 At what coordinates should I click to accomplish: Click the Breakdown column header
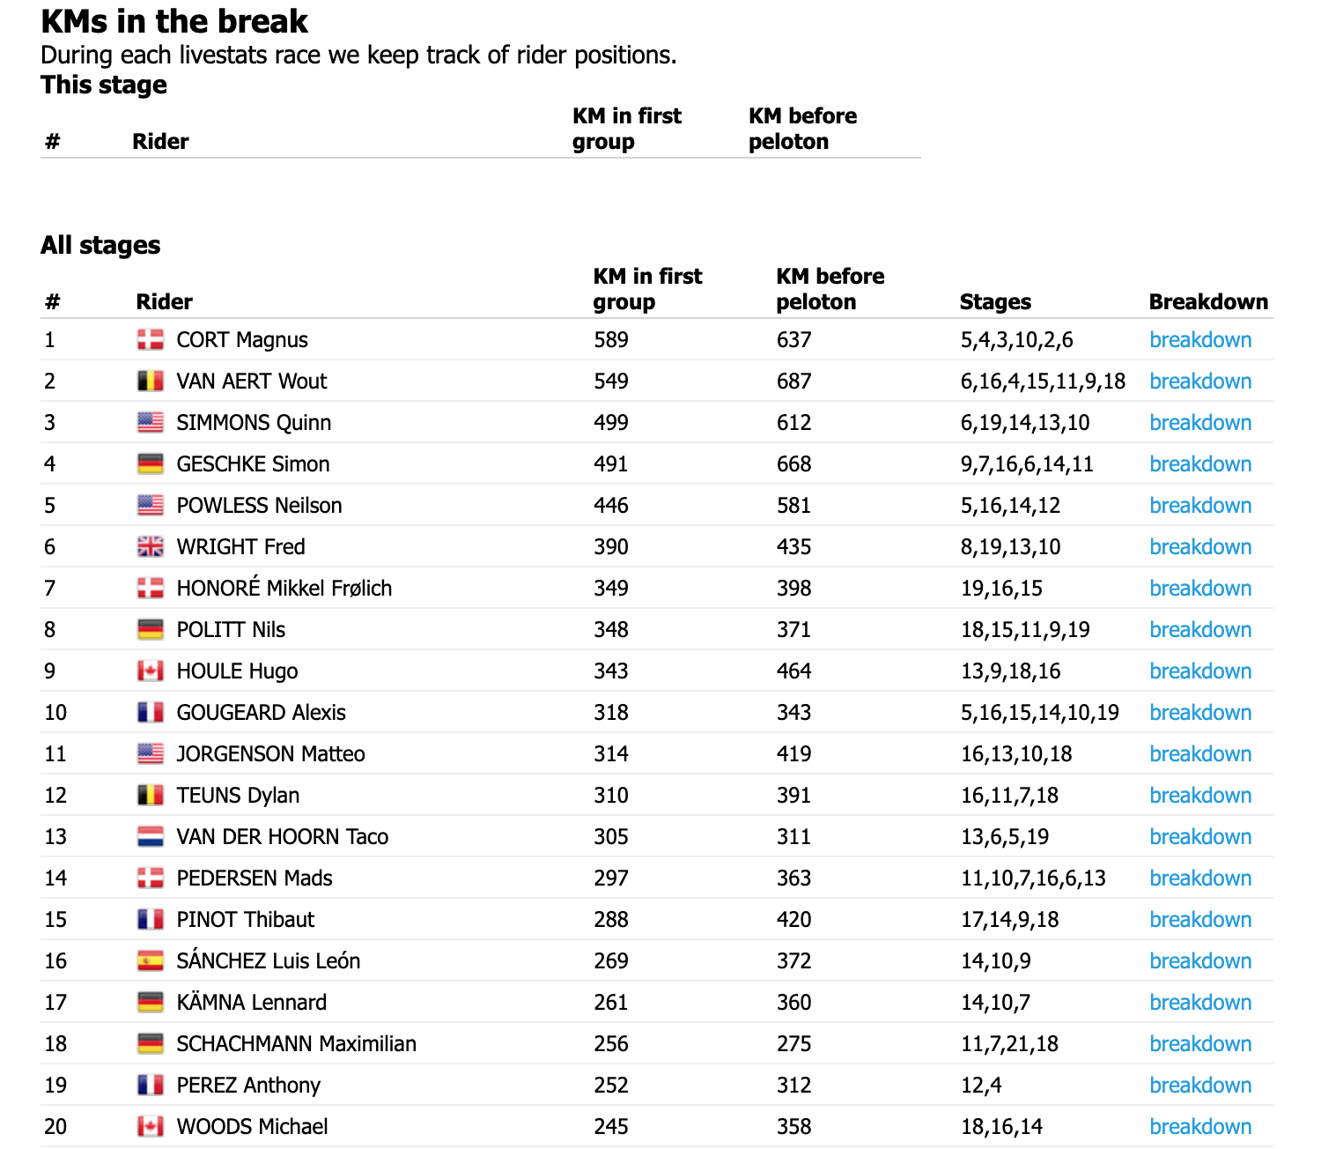pos(1208,302)
